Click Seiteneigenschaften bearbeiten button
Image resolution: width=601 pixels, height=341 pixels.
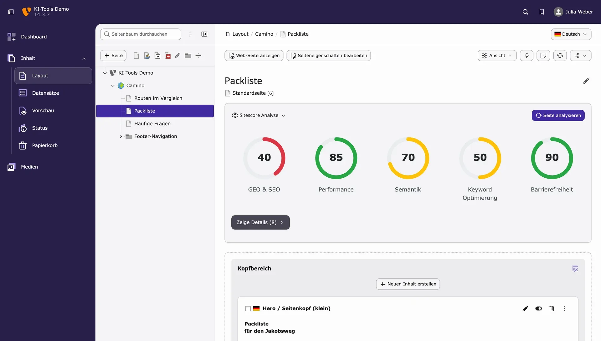(329, 56)
